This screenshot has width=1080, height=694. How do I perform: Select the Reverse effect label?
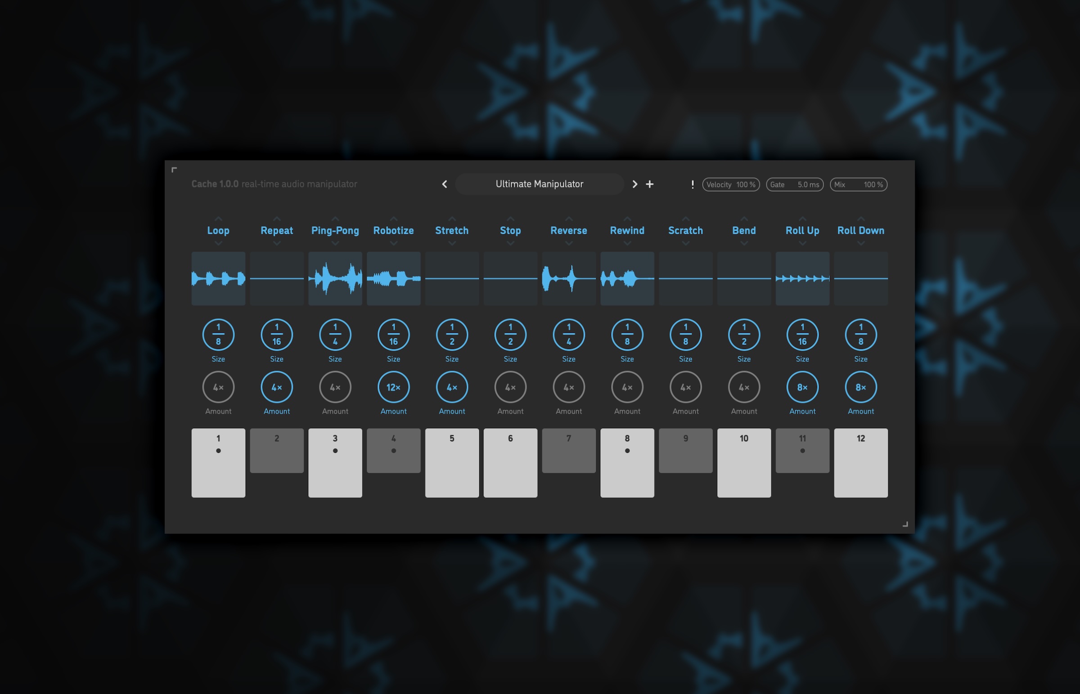coord(568,231)
